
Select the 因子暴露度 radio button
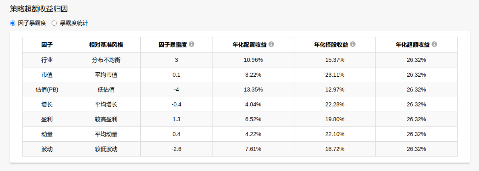tap(12, 23)
